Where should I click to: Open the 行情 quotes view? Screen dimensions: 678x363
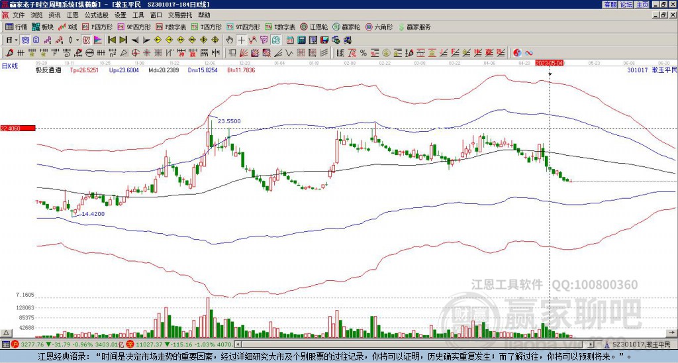(16, 26)
